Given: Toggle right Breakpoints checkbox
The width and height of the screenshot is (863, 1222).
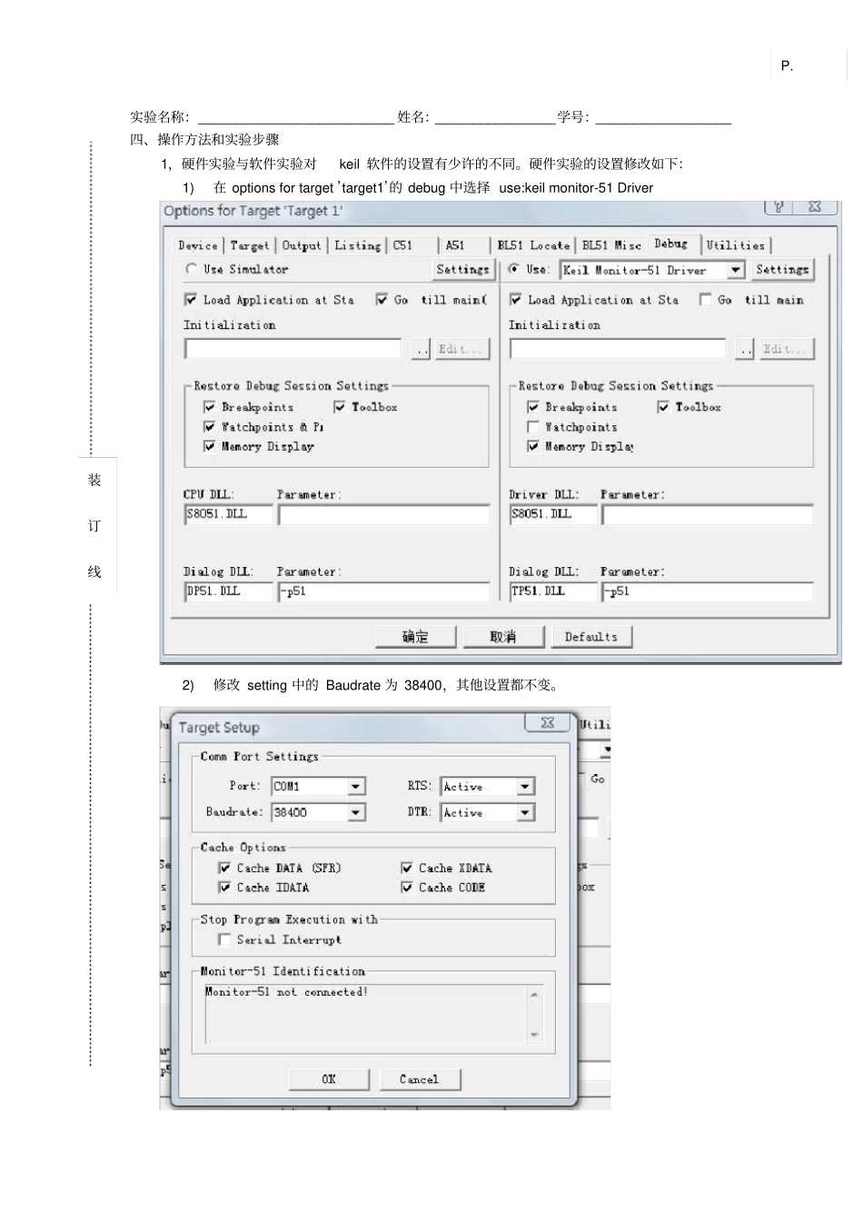Looking at the screenshot, I should point(533,407).
